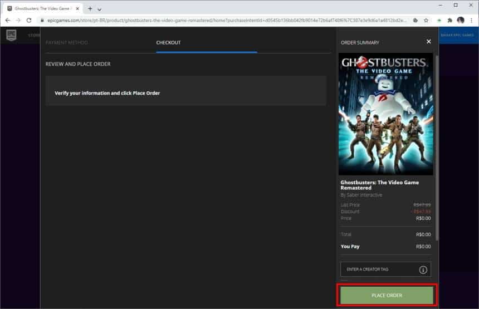Click the By Saber Interactive text
Viewport: 479px width, 309px height.
361,195
